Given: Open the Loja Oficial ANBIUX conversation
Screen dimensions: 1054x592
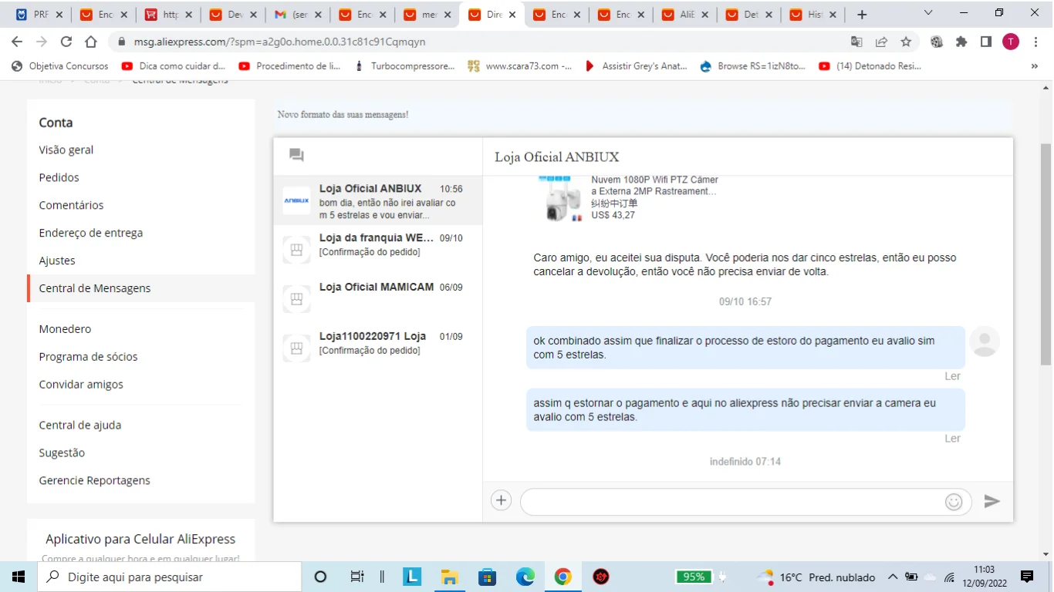Looking at the screenshot, I should point(378,200).
